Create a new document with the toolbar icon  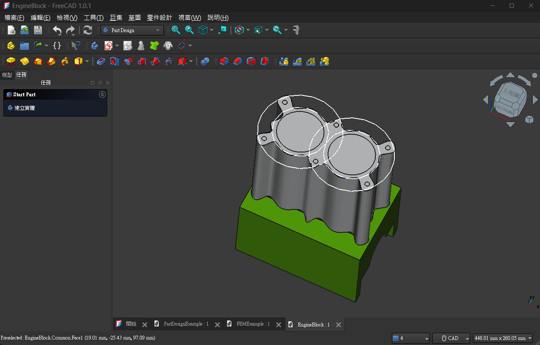[x=11, y=30]
